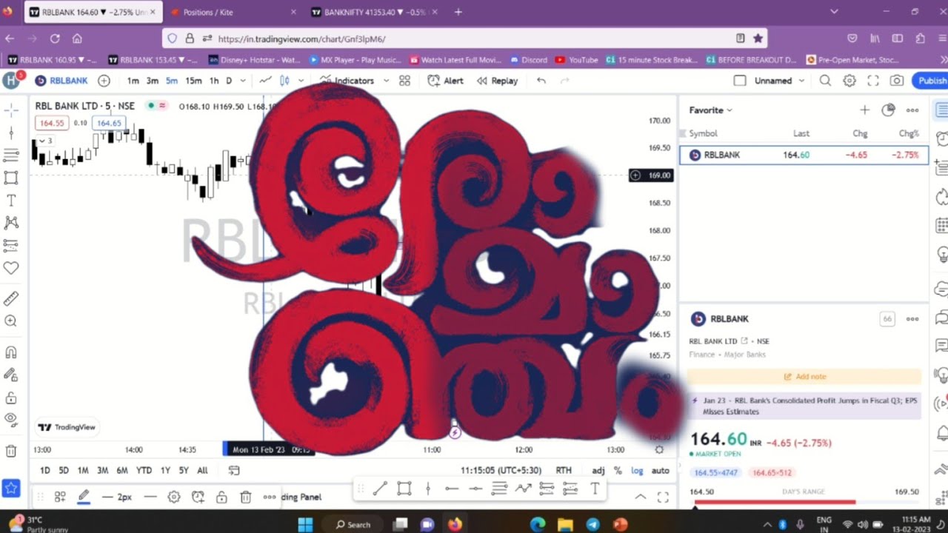Open chart settings gear in top toolbar
948x533 pixels.
tap(849, 81)
